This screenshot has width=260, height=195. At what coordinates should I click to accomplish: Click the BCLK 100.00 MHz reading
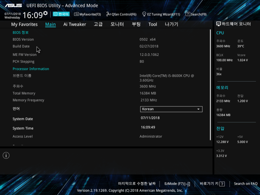[225, 60]
